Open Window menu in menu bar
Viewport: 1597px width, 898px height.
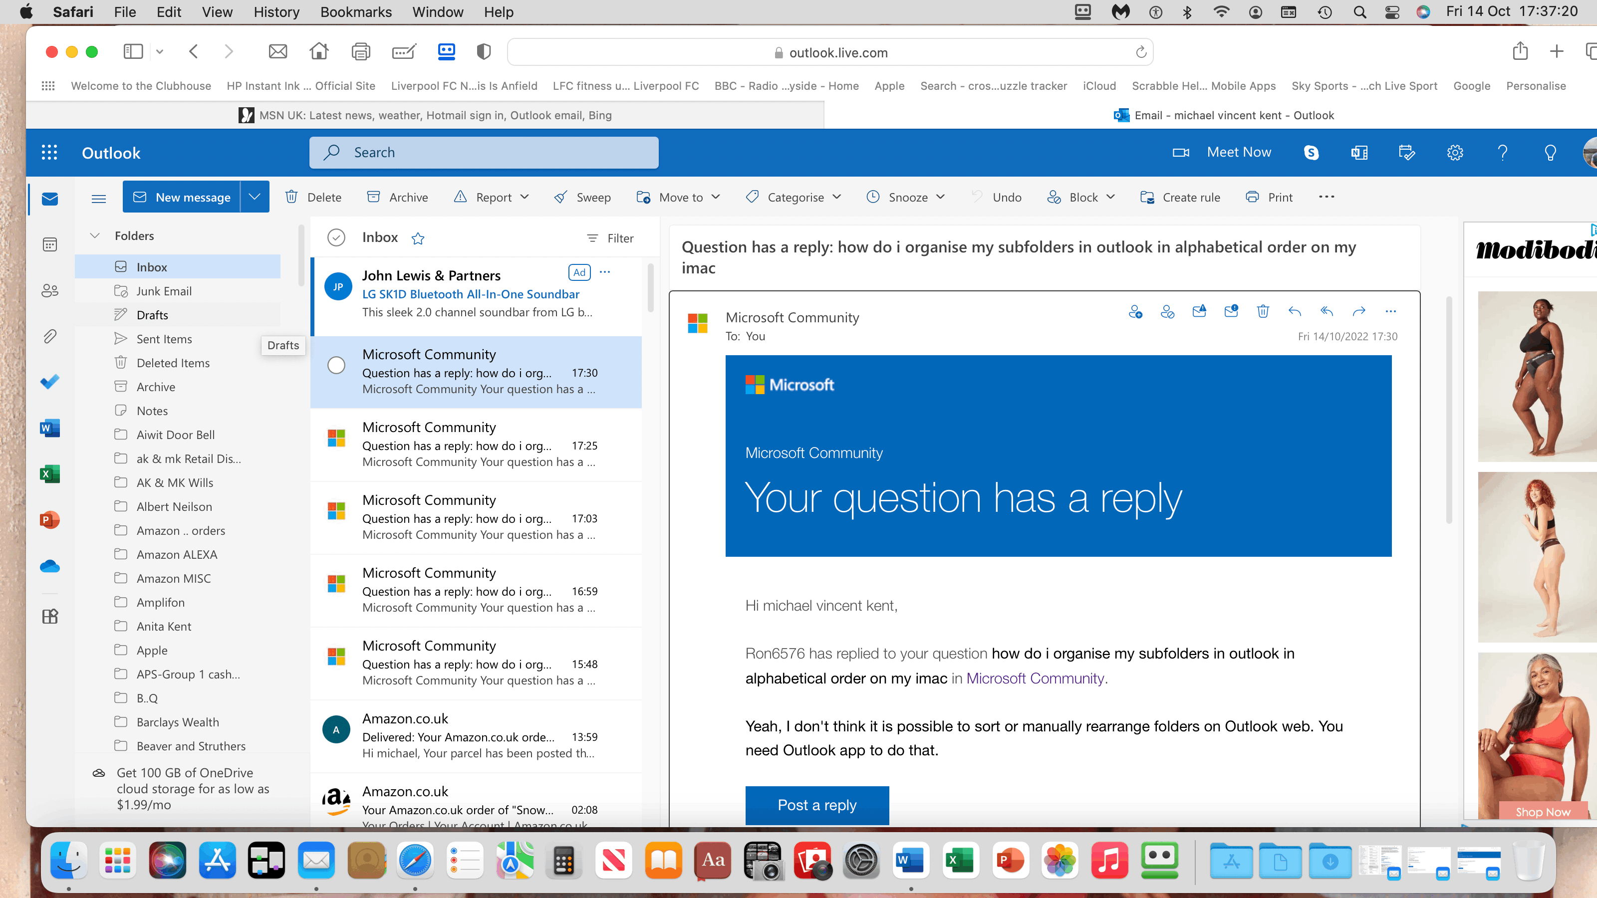438,12
